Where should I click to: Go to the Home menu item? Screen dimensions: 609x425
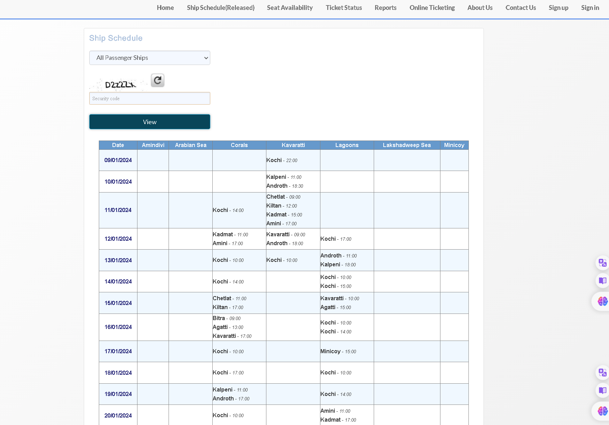165,8
